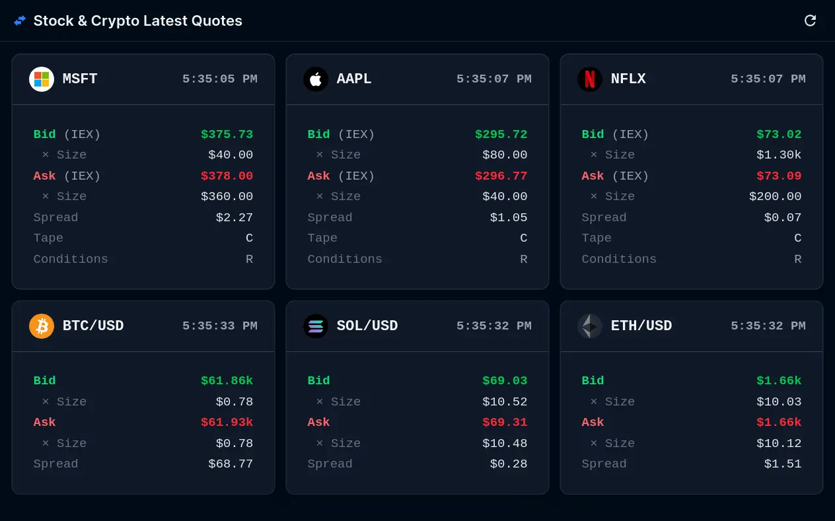
Task: Click the MSFT ask size $360.00
Action: click(x=227, y=197)
